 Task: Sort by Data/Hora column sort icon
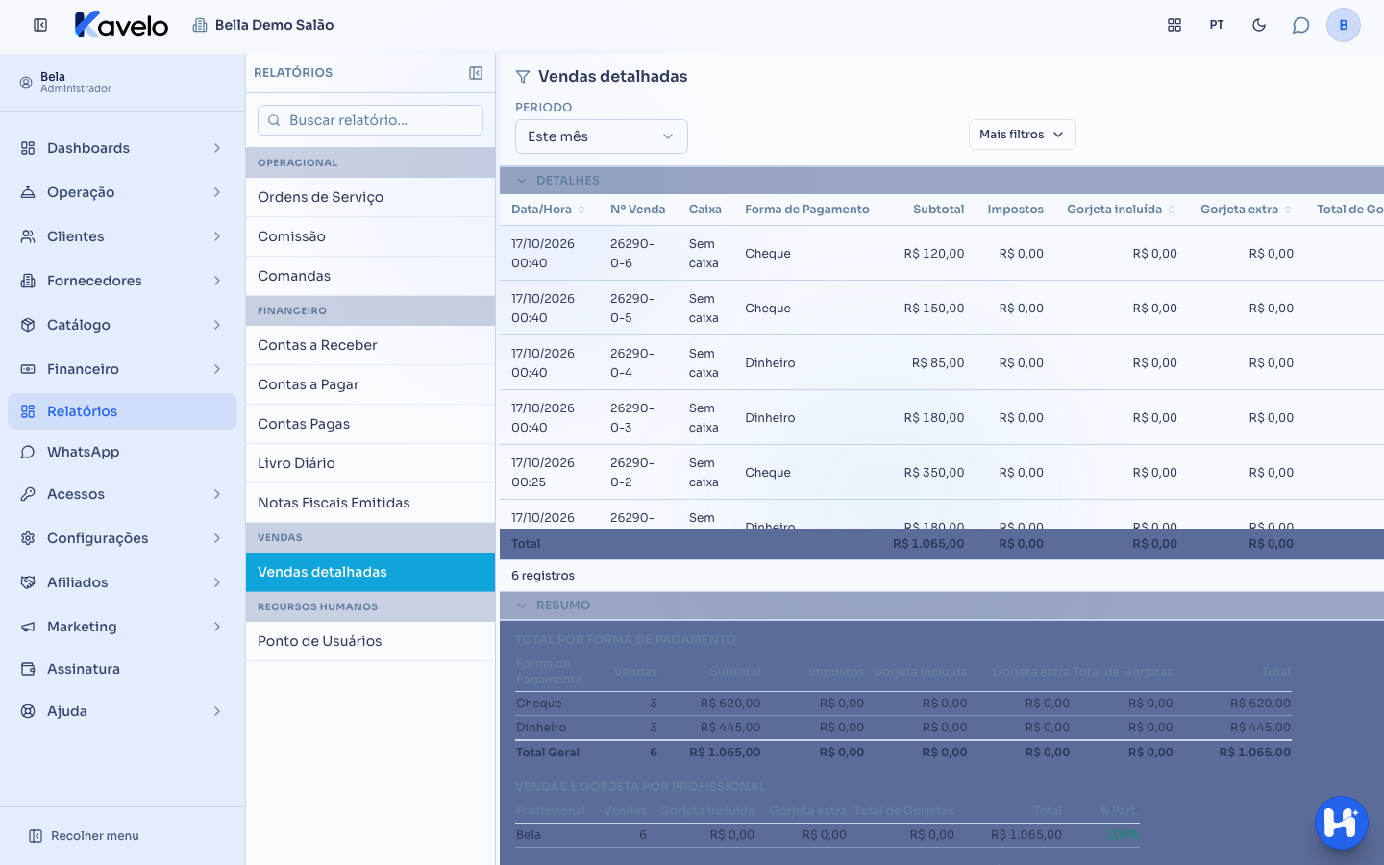[x=581, y=210]
